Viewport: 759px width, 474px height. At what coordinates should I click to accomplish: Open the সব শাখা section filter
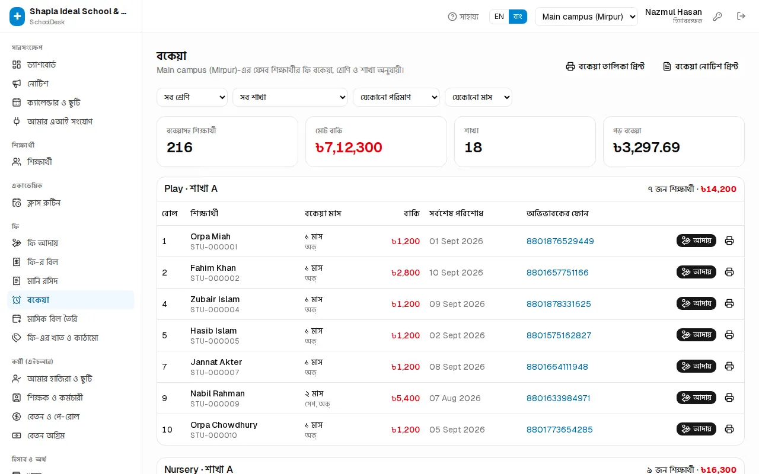coord(290,97)
